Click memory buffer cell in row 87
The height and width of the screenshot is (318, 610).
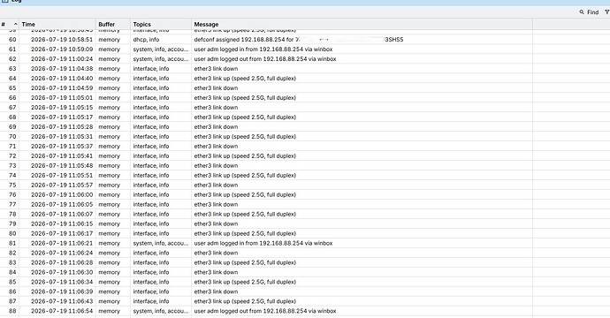click(x=109, y=301)
